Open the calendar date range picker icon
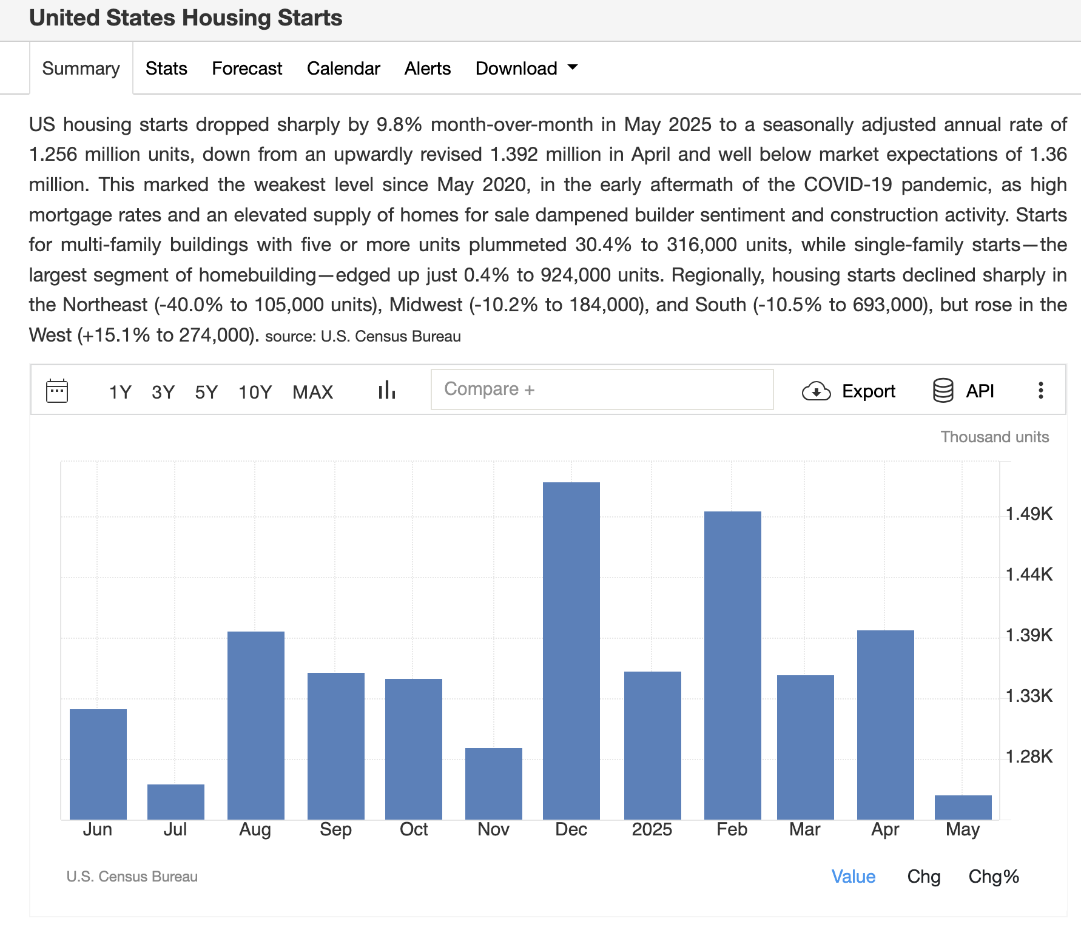1081x944 pixels. (x=57, y=391)
